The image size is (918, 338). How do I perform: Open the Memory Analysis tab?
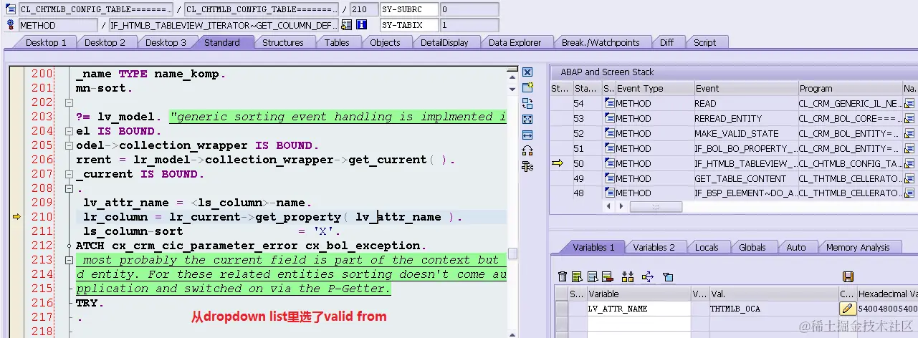coord(858,247)
